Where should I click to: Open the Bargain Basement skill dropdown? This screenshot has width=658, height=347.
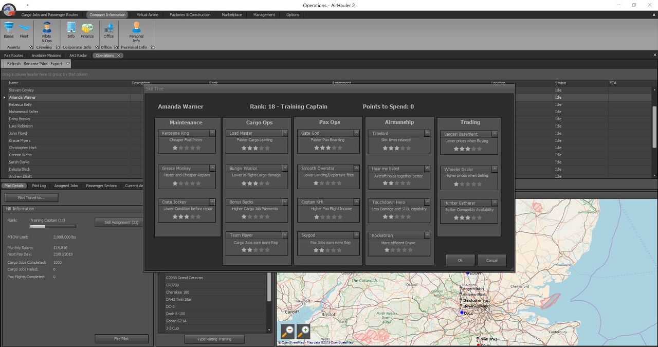(x=495, y=133)
